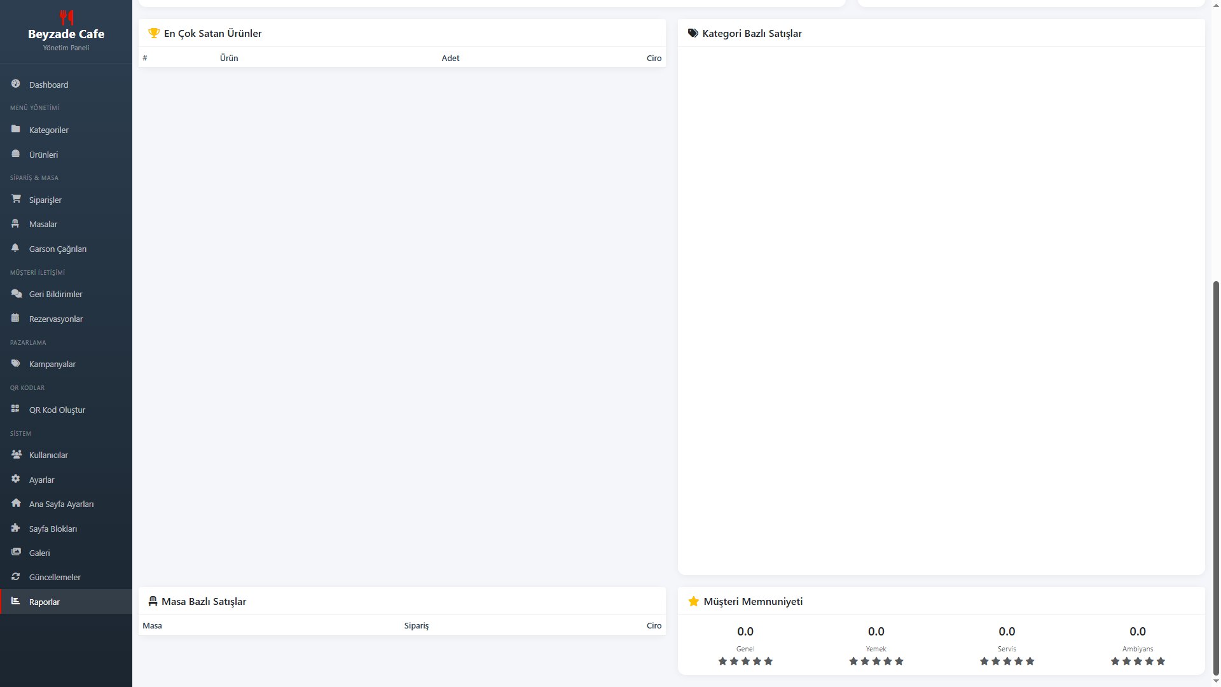This screenshot has height=687, width=1221.
Task: Click the QR Kod Oluştur icon
Action: pos(16,409)
